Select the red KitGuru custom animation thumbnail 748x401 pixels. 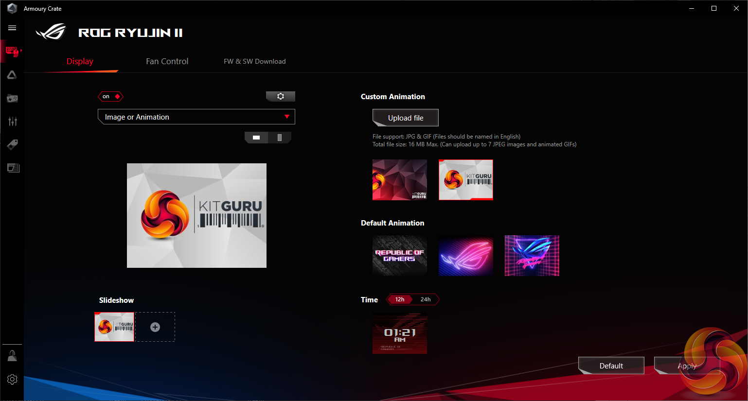pyautogui.click(x=400, y=180)
